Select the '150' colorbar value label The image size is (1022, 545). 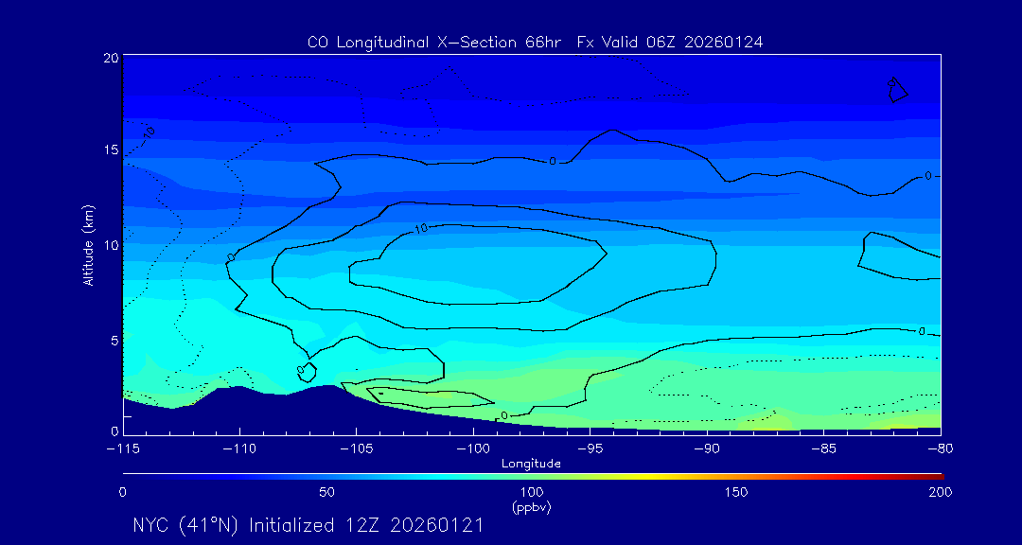click(735, 492)
